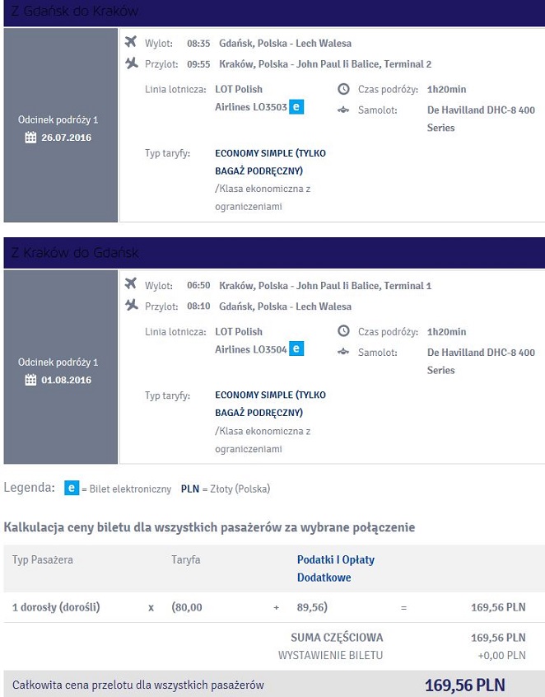
Task: Click the PLN currency legend label
Action: [190, 489]
